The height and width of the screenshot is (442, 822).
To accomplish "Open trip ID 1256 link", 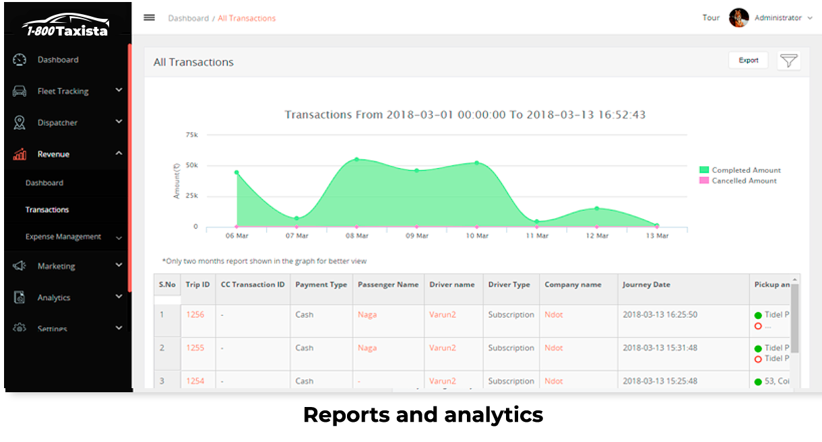I will tap(195, 315).
